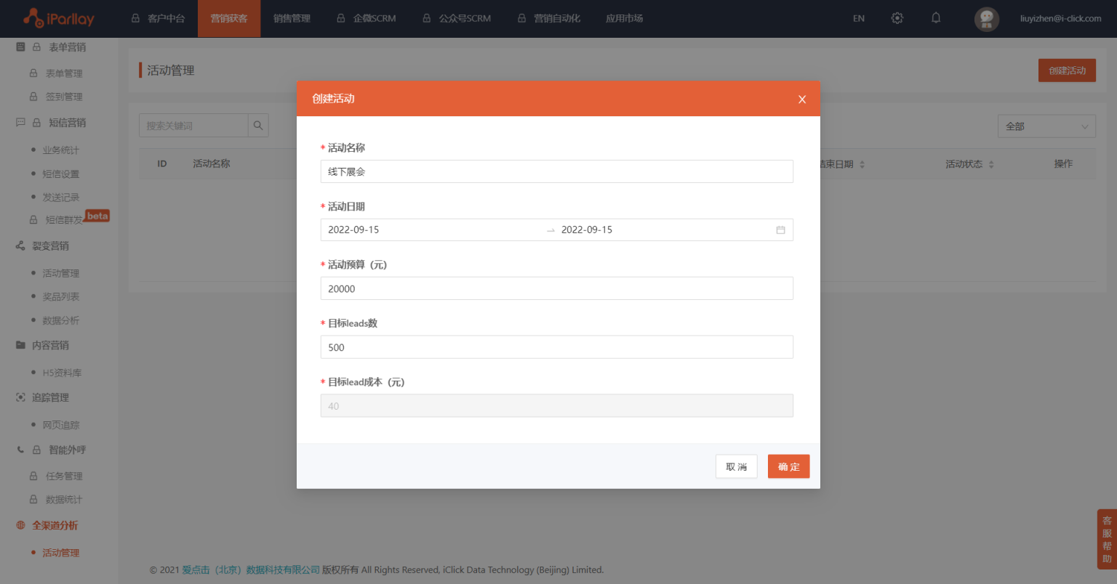Open the 应用市场 top menu
The width and height of the screenshot is (1117, 584).
pyautogui.click(x=624, y=19)
